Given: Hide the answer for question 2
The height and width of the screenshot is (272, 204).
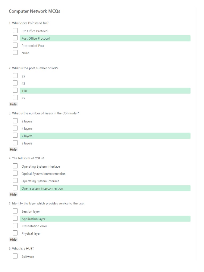Looking at the screenshot, I should 13,104.
